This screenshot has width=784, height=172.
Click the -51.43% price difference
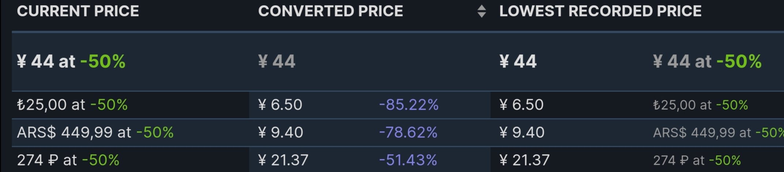click(408, 160)
